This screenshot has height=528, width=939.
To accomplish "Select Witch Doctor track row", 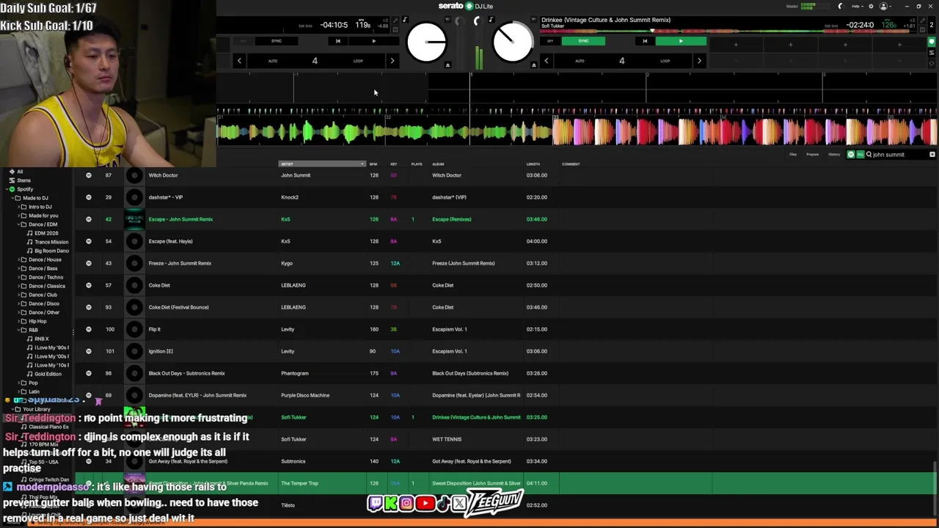I will pos(505,175).
